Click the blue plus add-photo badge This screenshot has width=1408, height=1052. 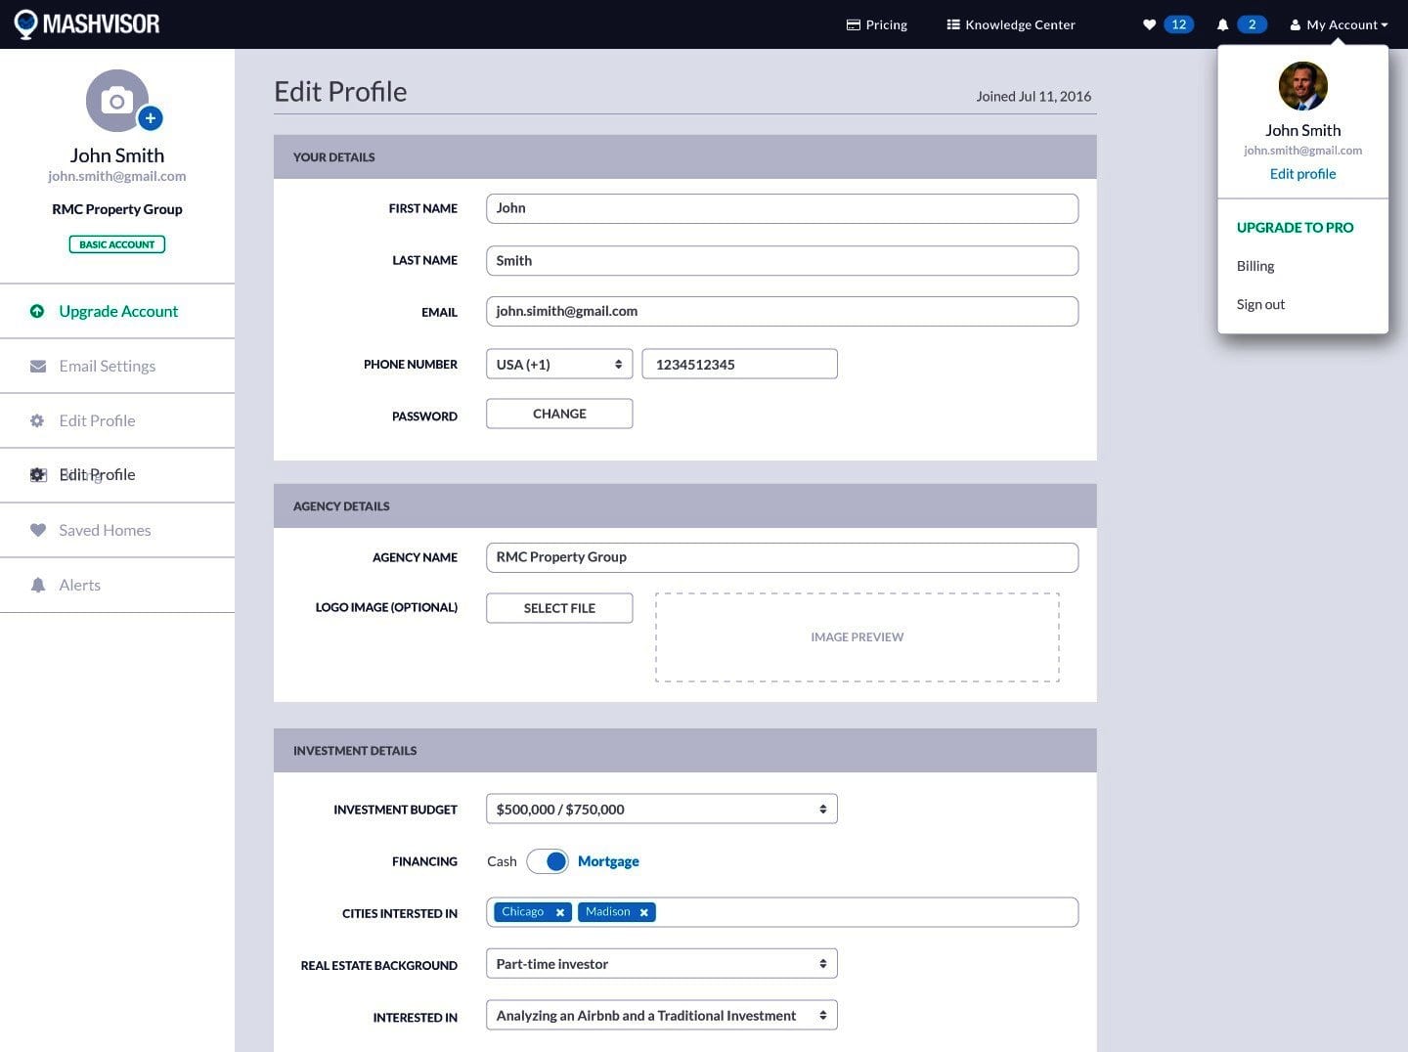point(150,118)
